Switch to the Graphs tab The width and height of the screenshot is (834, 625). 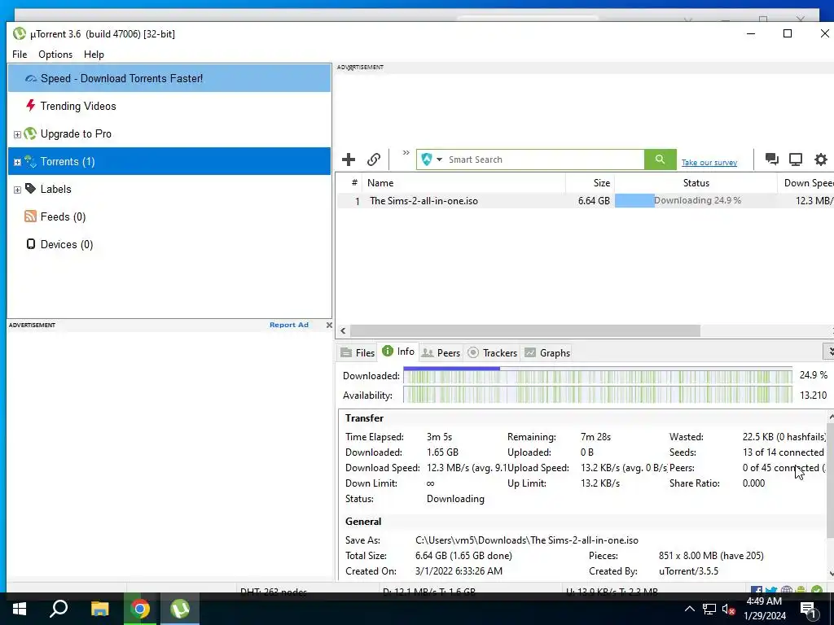(546, 352)
